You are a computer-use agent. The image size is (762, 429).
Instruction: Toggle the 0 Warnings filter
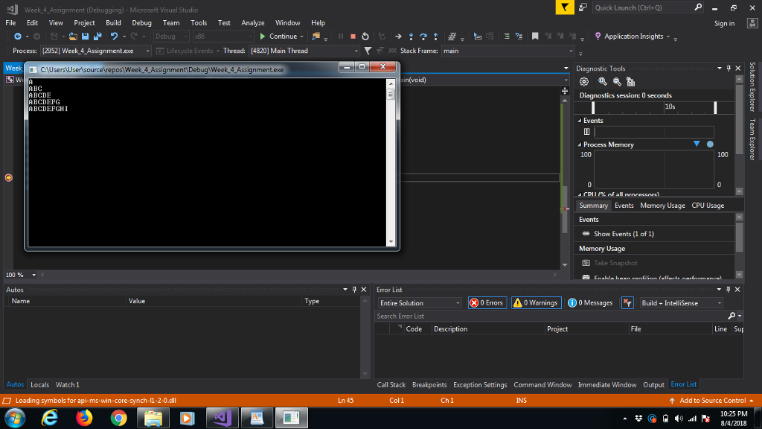click(x=537, y=302)
